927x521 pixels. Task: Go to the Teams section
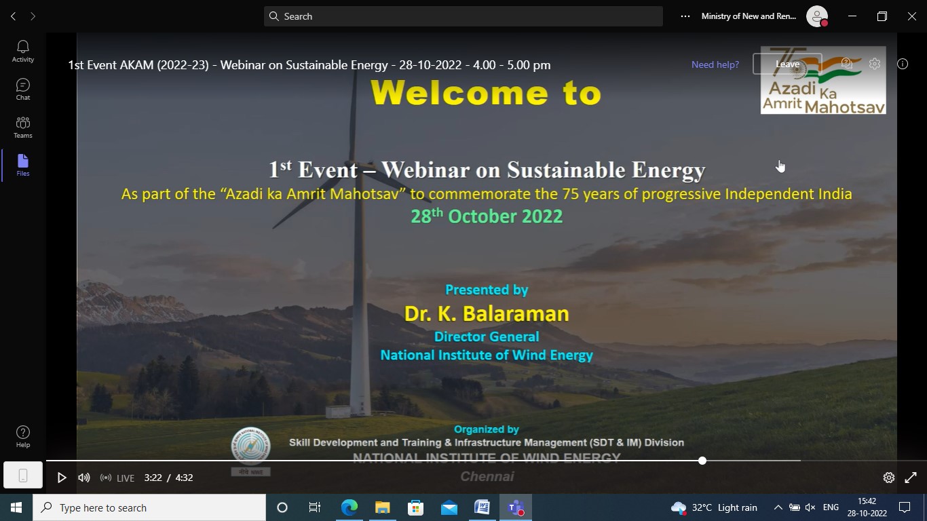pos(23,127)
